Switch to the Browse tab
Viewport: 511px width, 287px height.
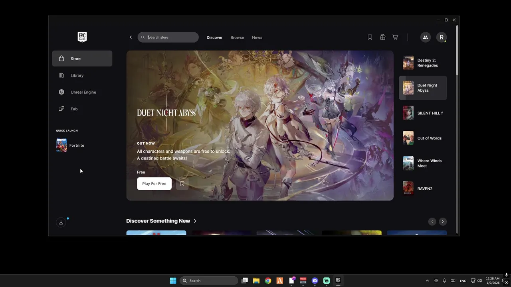point(237,37)
